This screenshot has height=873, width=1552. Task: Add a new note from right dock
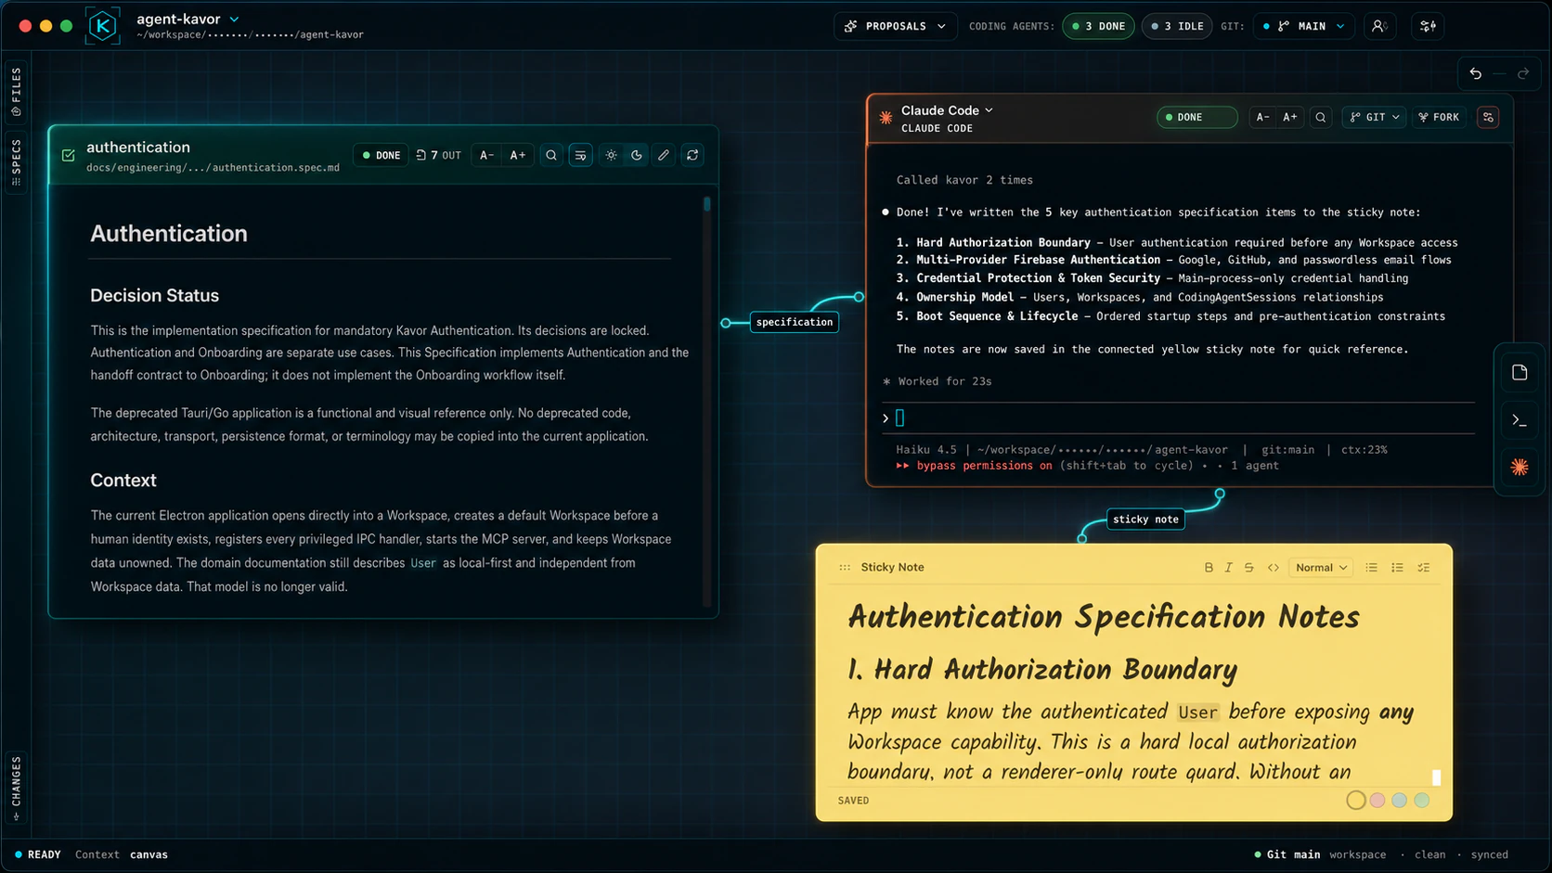(1520, 373)
